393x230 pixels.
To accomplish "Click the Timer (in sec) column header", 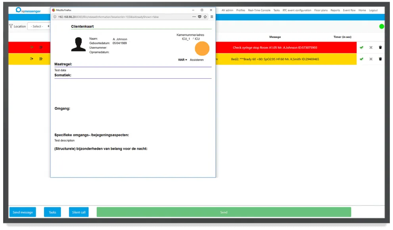I will 342,37.
